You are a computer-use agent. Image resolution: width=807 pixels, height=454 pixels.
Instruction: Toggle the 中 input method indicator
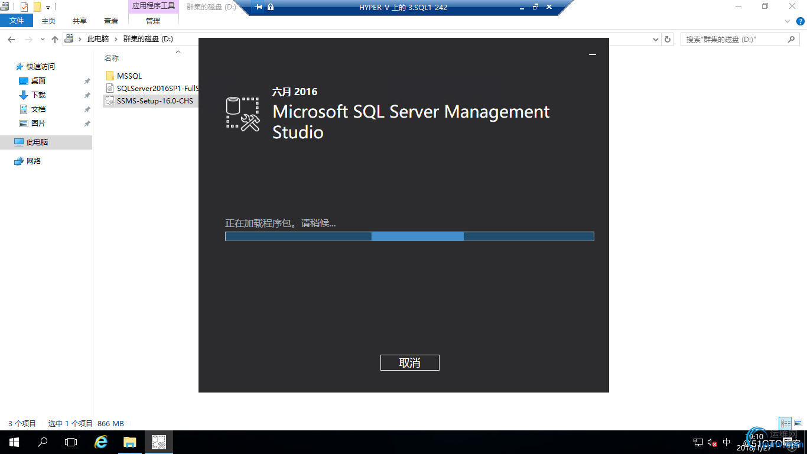click(727, 443)
